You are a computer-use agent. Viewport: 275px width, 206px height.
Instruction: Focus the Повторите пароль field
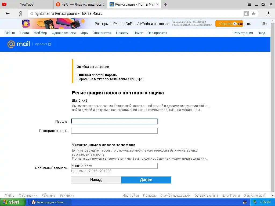coord(114,131)
